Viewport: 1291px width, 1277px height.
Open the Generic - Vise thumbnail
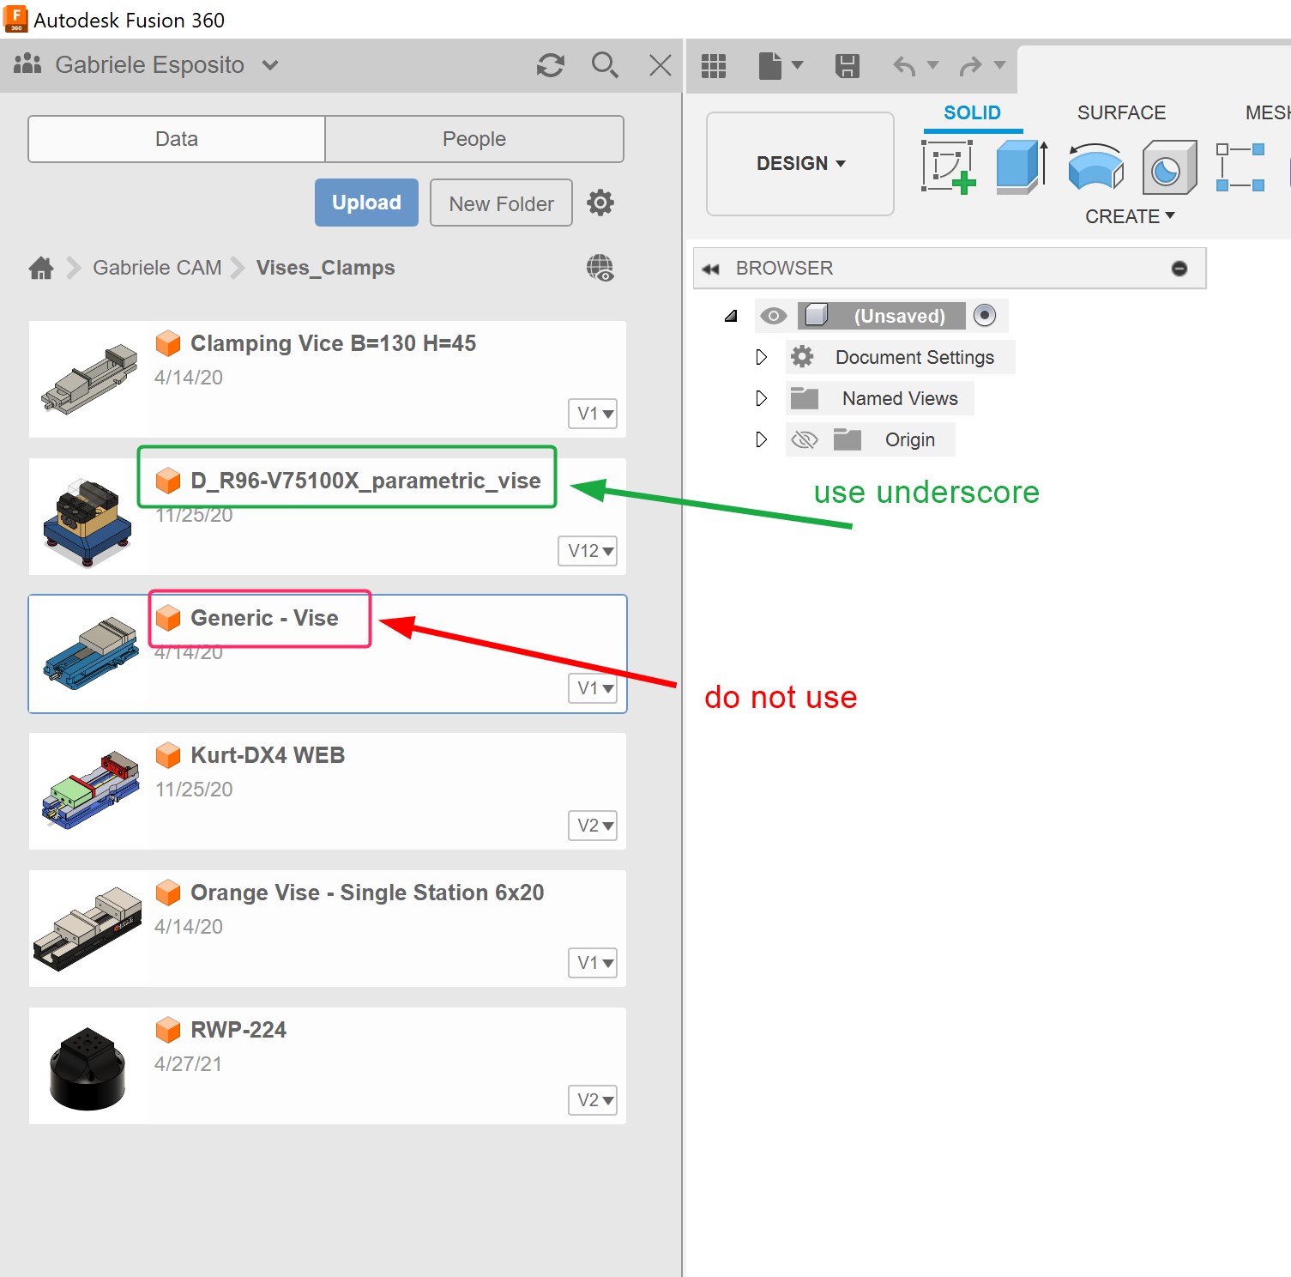click(88, 653)
